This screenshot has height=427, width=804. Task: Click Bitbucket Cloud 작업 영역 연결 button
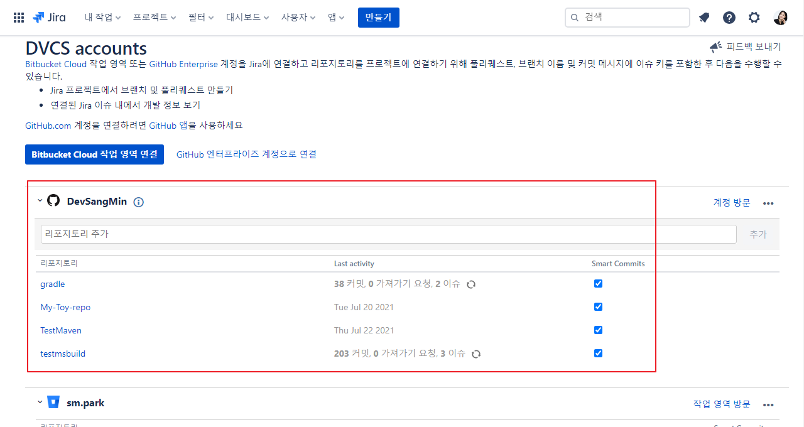pyautogui.click(x=94, y=154)
